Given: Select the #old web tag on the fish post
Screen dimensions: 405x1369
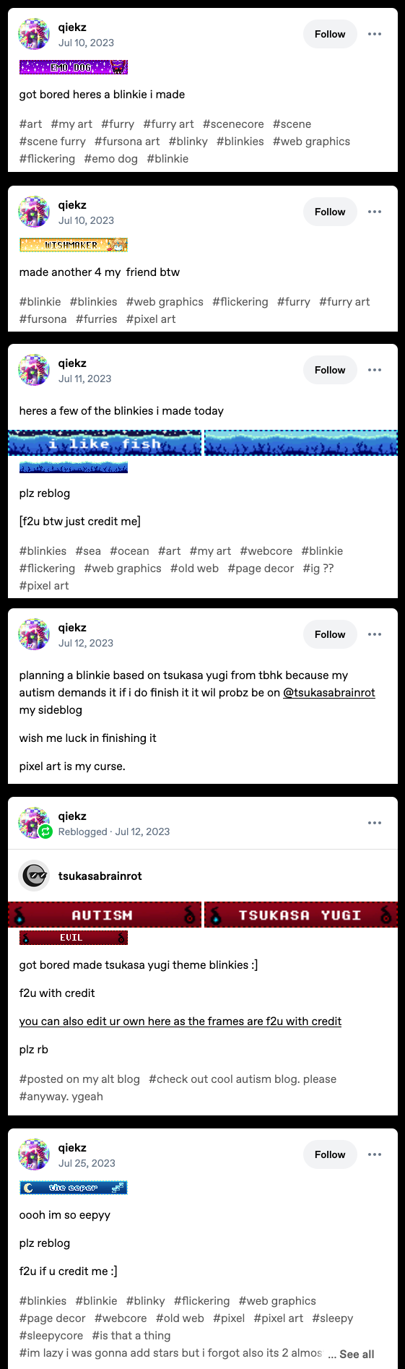Looking at the screenshot, I should coord(194,568).
